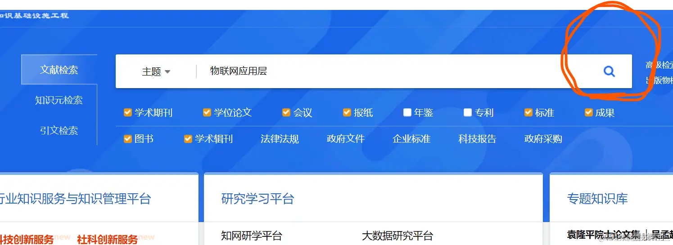
Task: Open the 知网研学平台 link
Action: (x=252, y=236)
